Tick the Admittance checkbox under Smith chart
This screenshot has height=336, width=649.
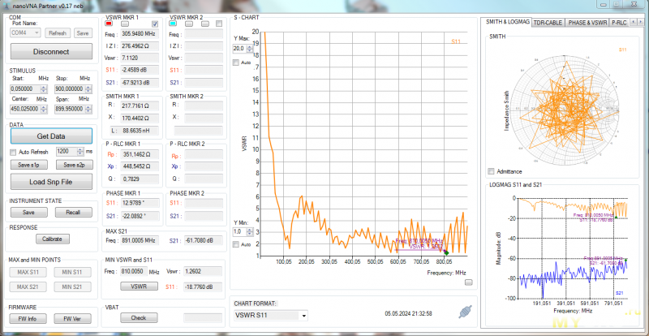(490, 171)
